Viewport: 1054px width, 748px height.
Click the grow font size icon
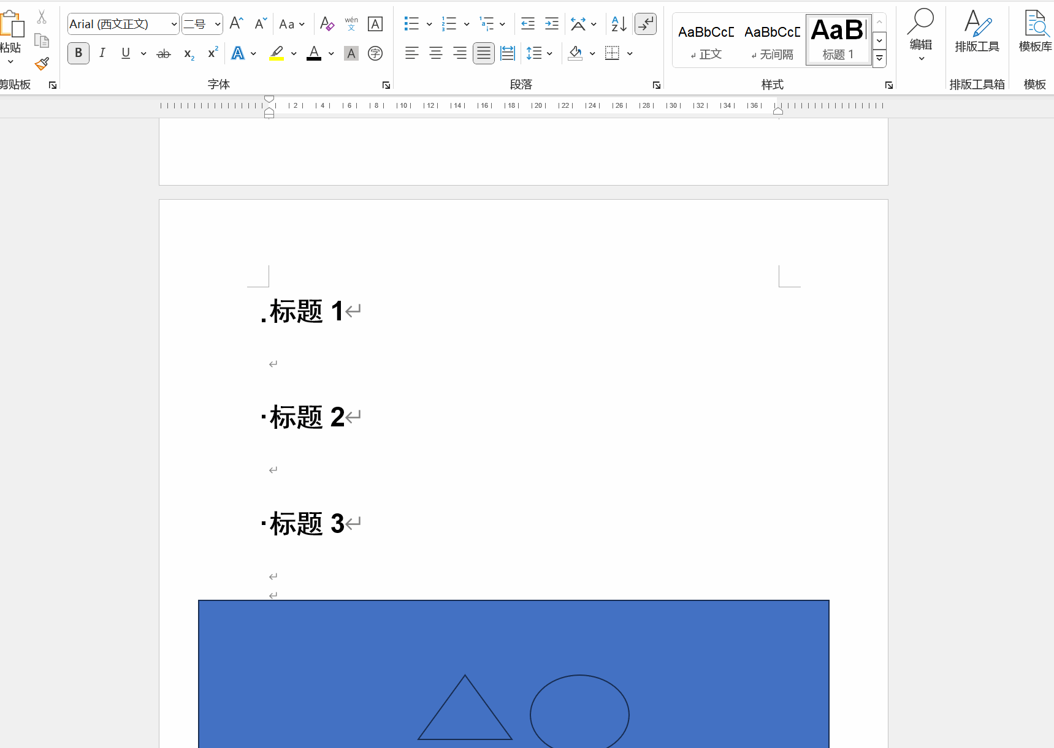237,24
